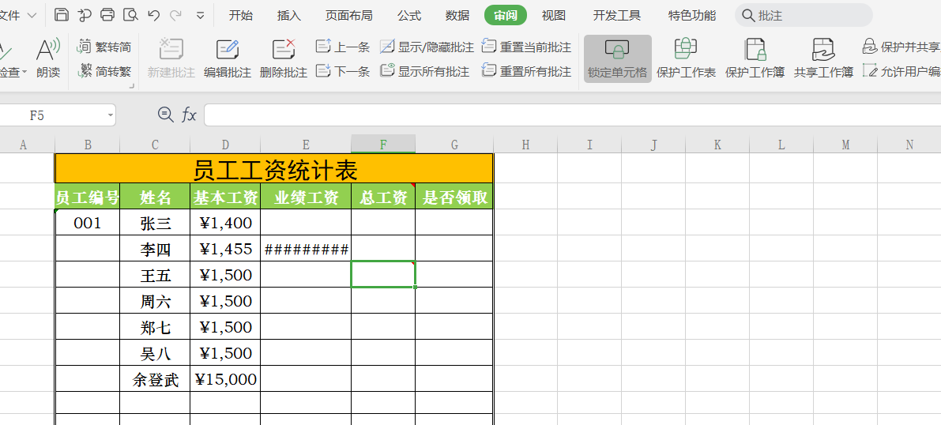Click the cell showing ¥15,000

click(225, 378)
